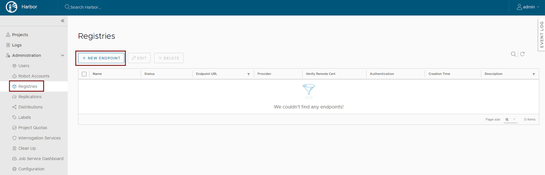Open Job Service Dashboard page
Viewport: 545px width, 175px height.
41,159
